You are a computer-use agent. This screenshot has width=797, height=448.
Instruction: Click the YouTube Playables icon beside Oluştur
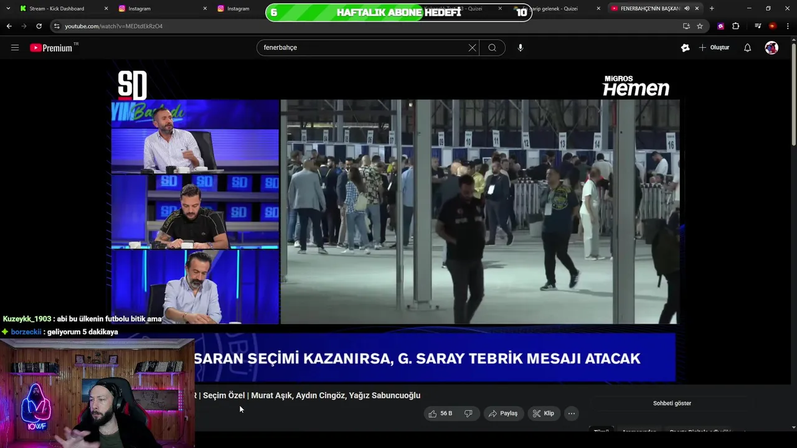click(x=686, y=48)
